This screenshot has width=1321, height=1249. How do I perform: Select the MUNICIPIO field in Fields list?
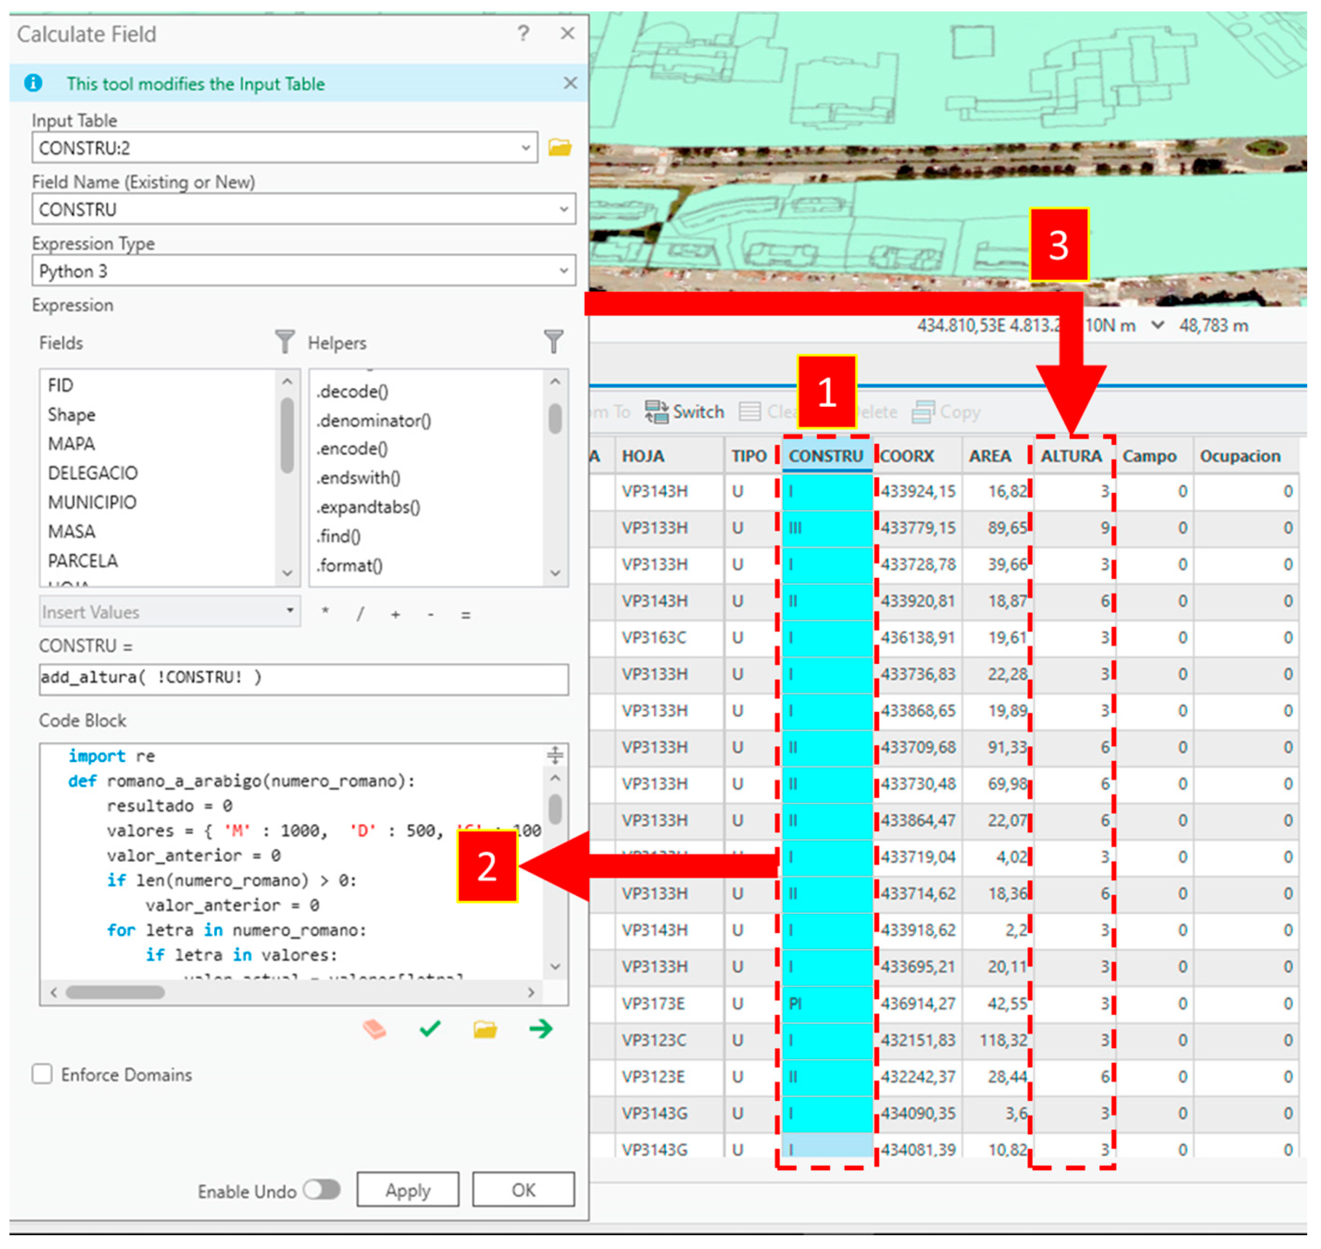point(92,502)
